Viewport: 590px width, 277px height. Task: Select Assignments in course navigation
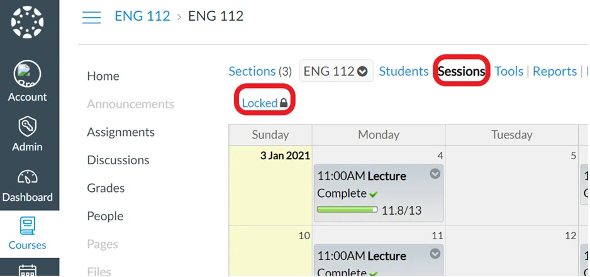point(121,132)
